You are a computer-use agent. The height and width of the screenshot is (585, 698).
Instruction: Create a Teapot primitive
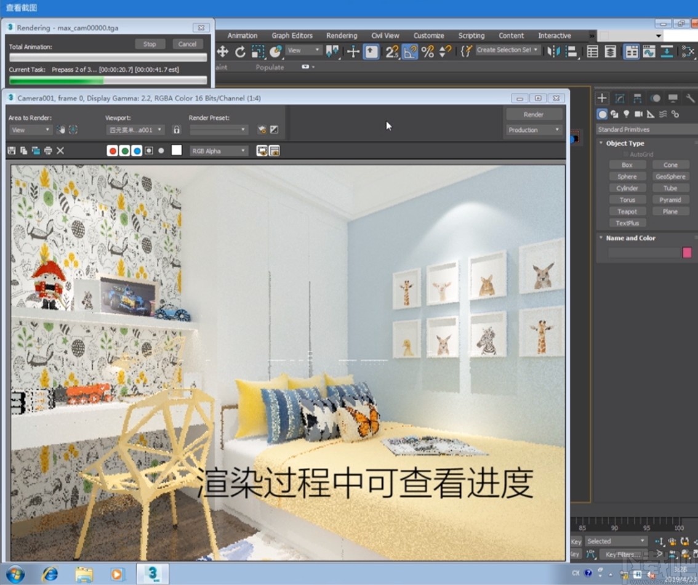click(627, 211)
